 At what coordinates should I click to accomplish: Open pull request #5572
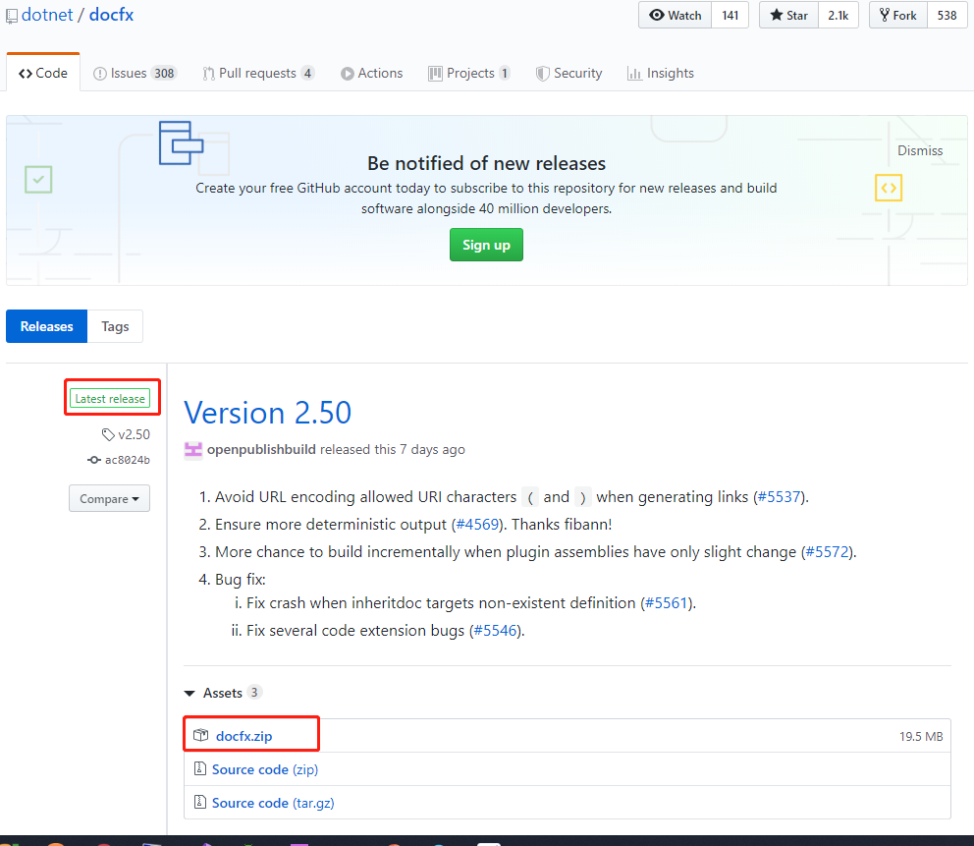pos(827,552)
